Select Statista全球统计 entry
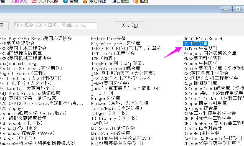The width and height of the screenshot is (244, 146). tap(203, 128)
